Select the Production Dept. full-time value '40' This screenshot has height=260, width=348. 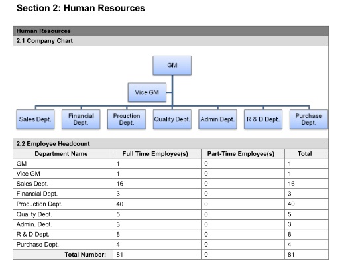click(x=120, y=204)
